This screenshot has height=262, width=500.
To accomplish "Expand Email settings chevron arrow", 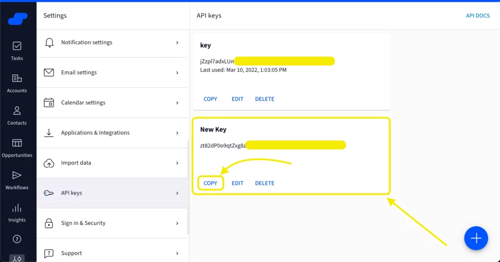I will pos(177,73).
